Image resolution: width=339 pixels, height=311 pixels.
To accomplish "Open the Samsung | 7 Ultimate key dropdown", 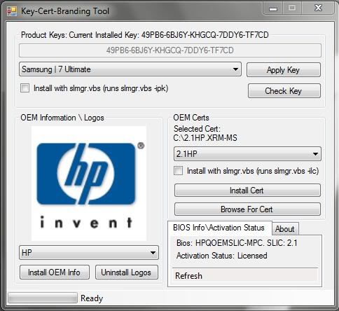I will point(130,69).
